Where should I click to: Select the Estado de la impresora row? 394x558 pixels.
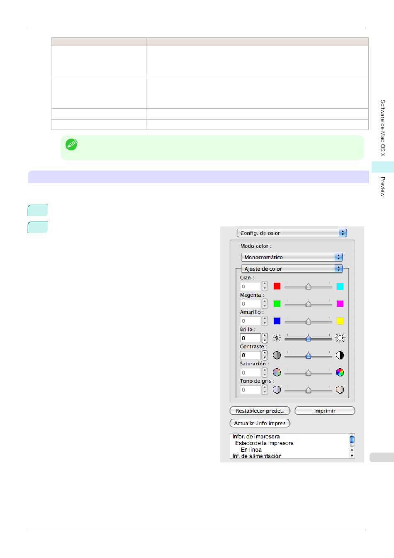(x=264, y=443)
